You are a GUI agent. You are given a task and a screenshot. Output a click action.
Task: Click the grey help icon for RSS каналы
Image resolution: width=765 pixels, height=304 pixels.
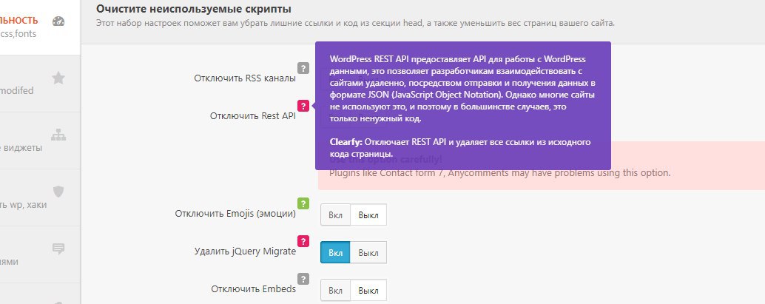[303, 69]
